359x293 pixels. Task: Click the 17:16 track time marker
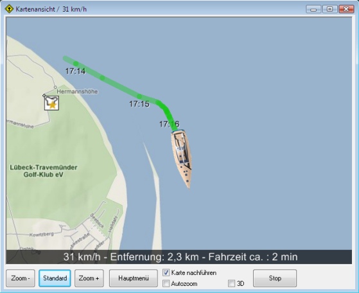(x=170, y=124)
